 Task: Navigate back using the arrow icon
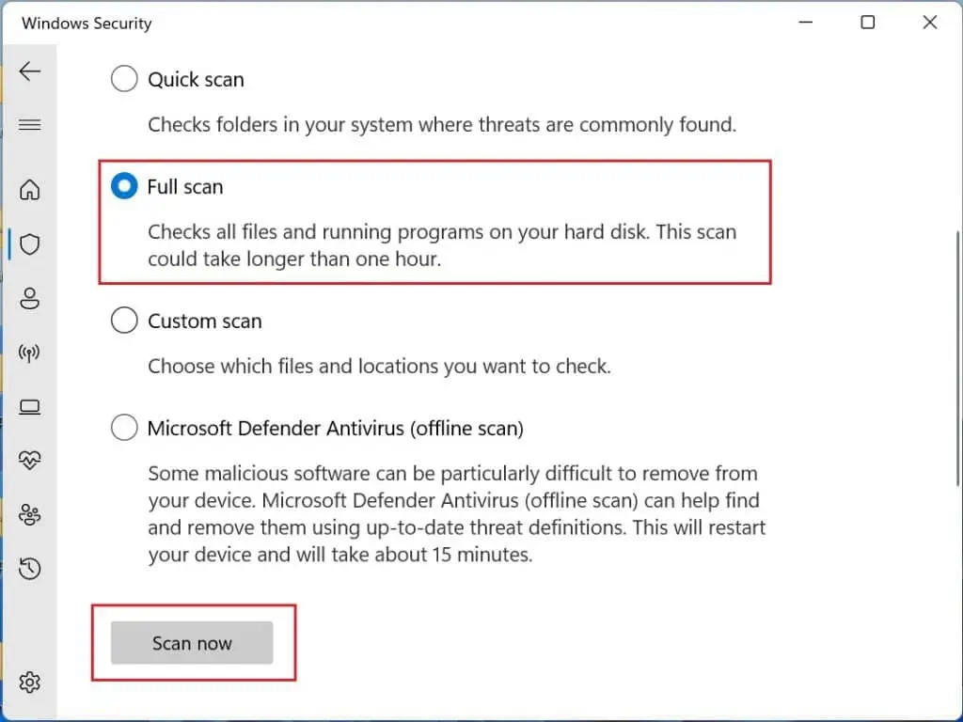(30, 71)
